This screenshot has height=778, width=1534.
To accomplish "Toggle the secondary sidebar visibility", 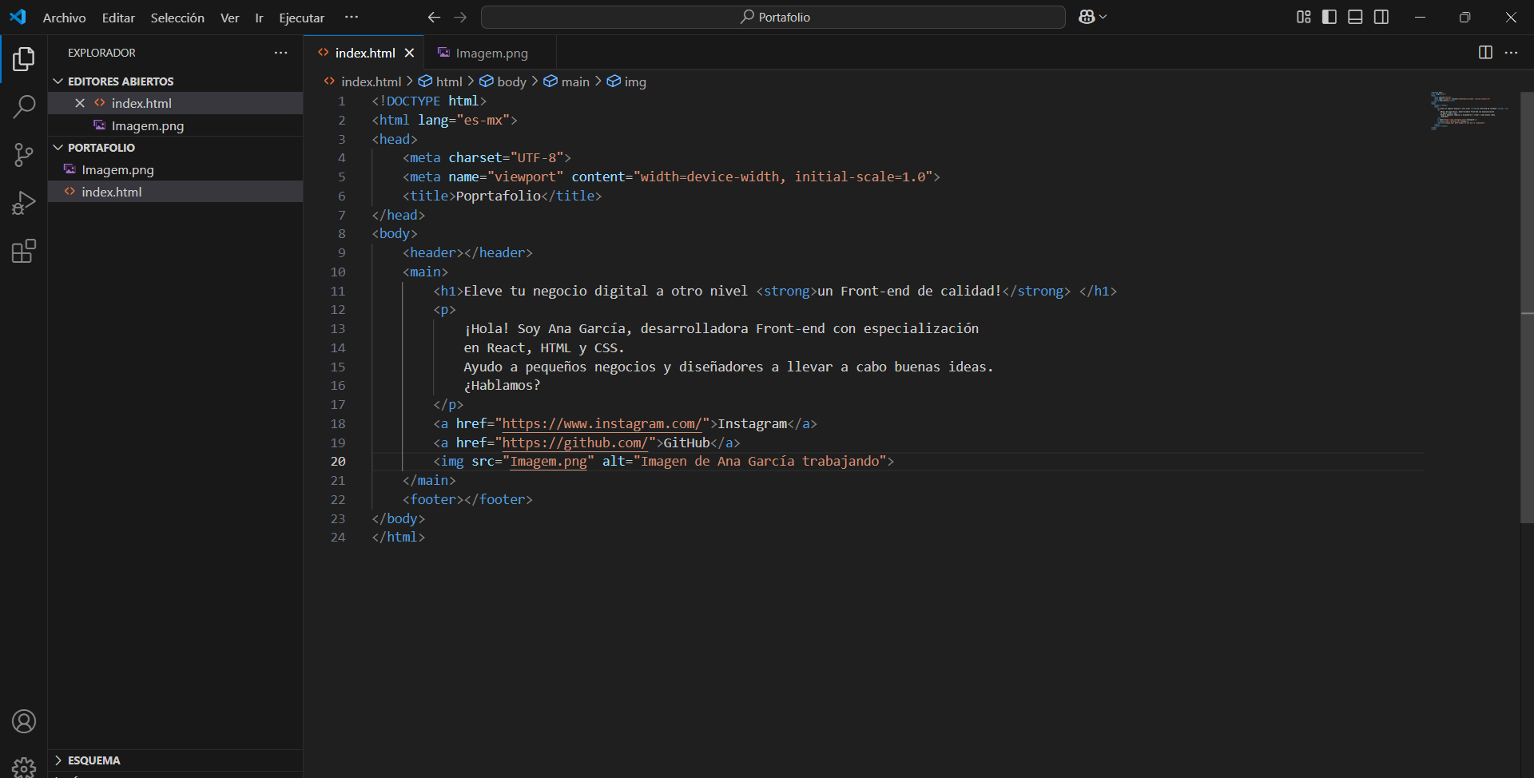I will coord(1381,17).
